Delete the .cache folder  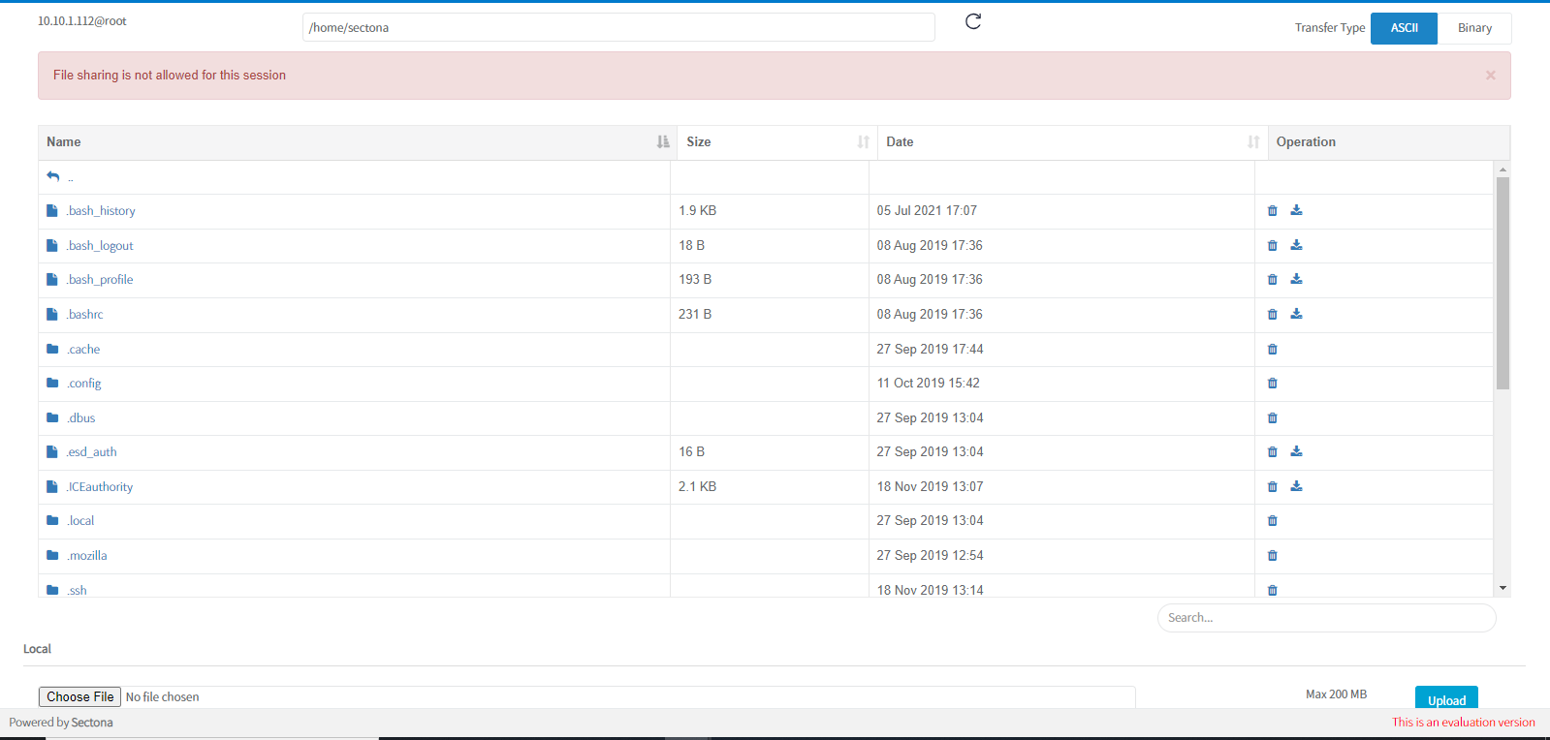(1273, 350)
